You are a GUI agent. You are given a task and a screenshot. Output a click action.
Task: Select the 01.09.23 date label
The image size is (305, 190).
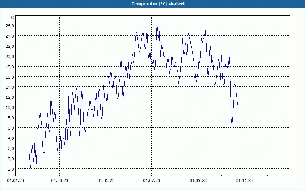coord(198,181)
